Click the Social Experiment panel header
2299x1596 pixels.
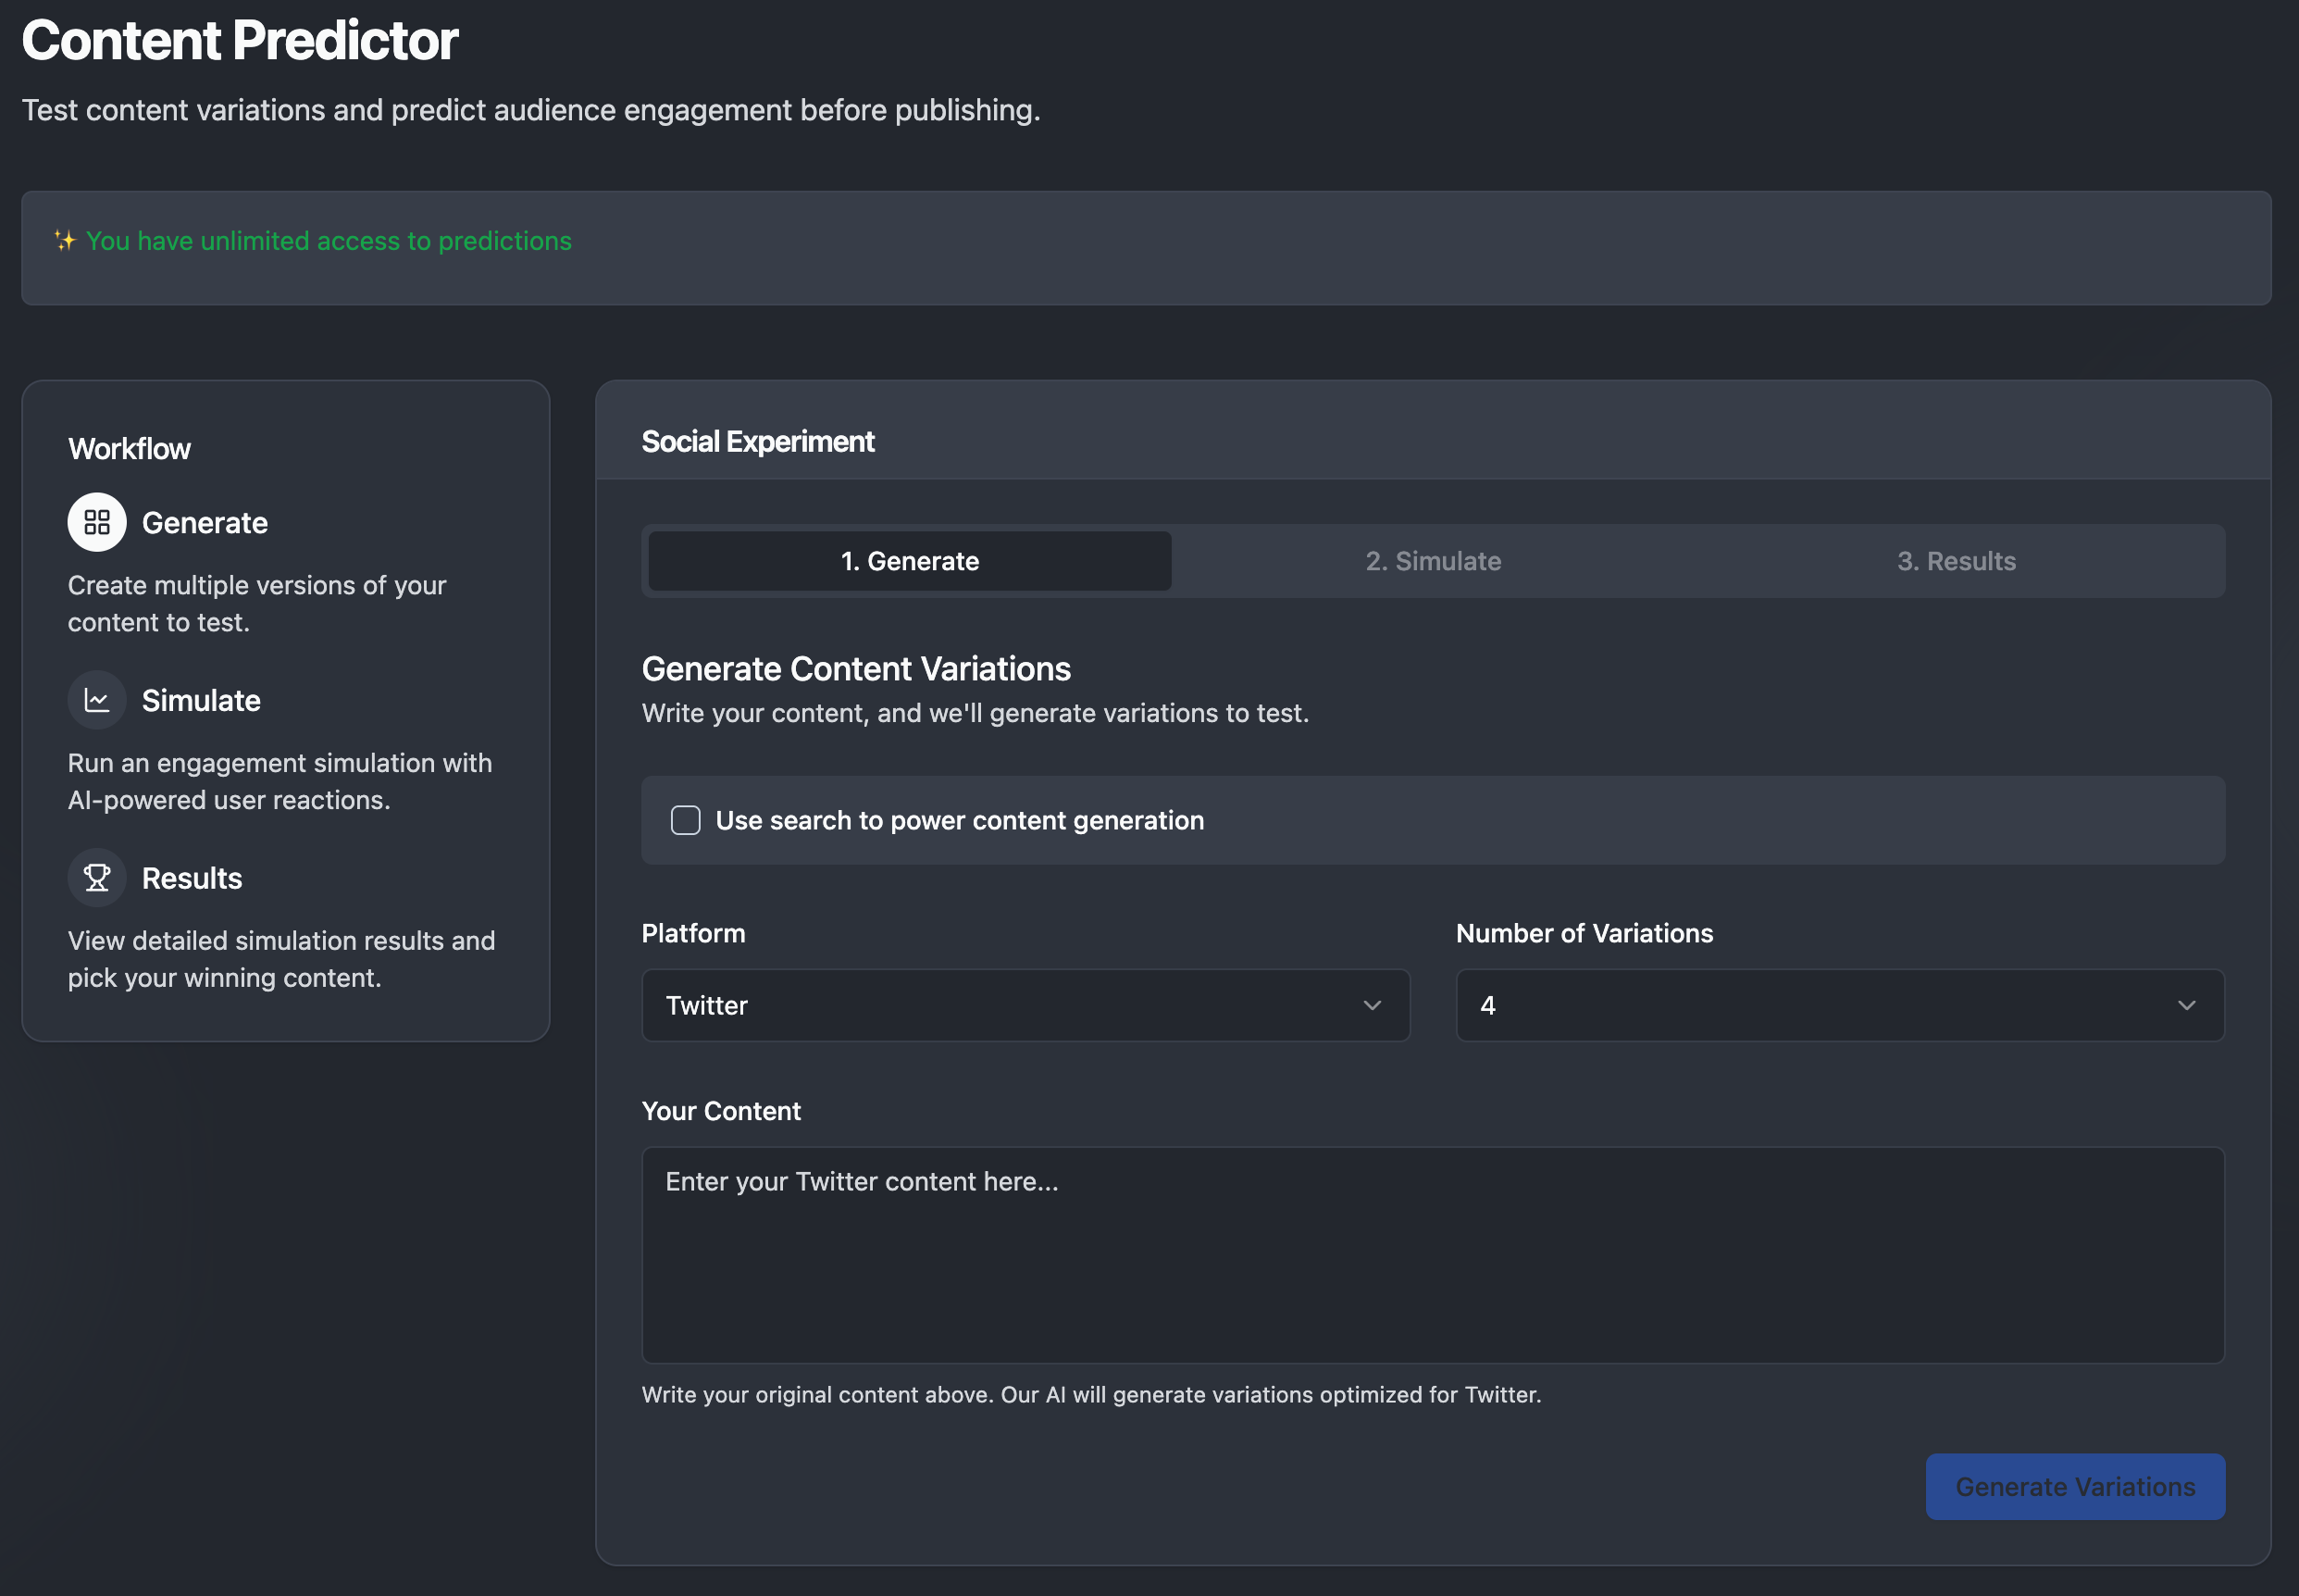(x=758, y=441)
